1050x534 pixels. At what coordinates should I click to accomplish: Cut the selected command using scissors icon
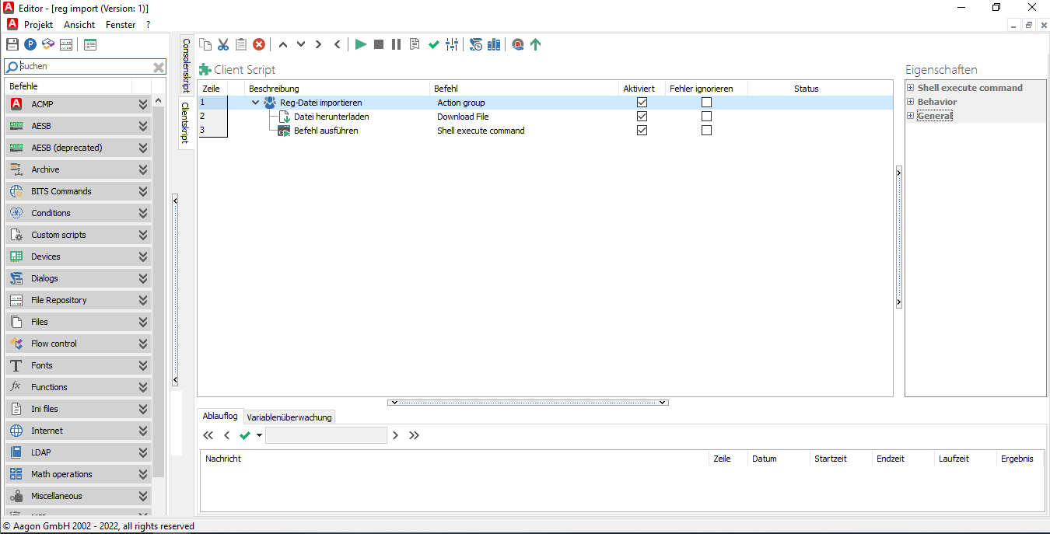(x=223, y=44)
